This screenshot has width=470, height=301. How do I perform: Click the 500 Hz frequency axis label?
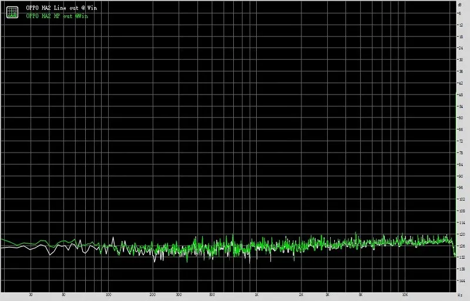pyautogui.click(x=211, y=295)
